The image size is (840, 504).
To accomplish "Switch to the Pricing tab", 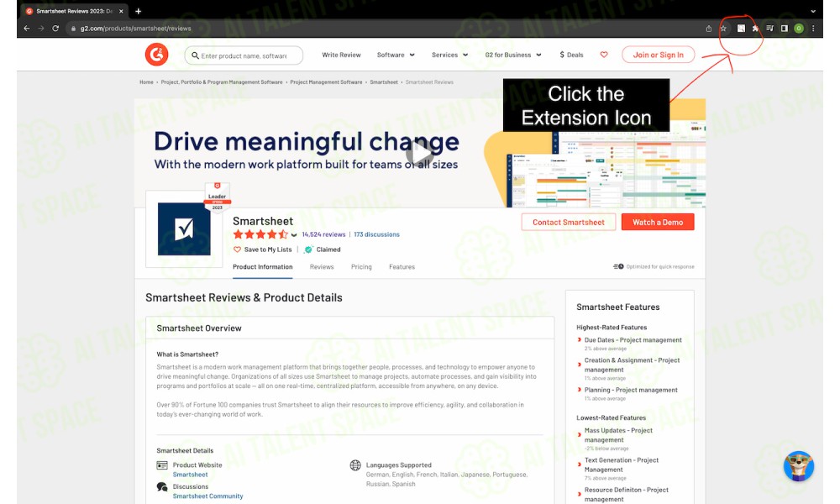I will 361,267.
